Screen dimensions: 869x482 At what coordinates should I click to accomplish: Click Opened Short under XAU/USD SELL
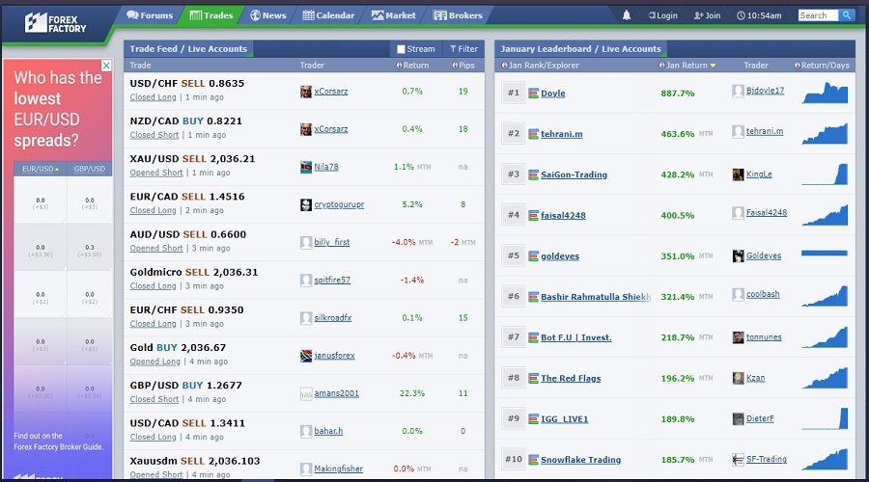point(156,173)
